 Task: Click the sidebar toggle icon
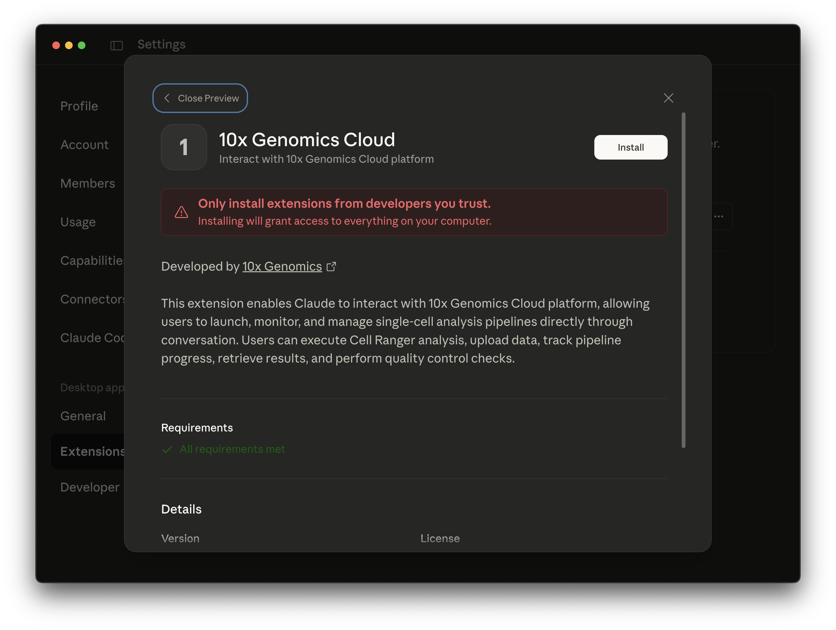click(116, 45)
